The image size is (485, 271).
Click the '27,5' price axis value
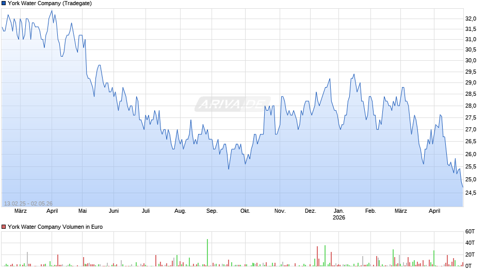point(471,118)
